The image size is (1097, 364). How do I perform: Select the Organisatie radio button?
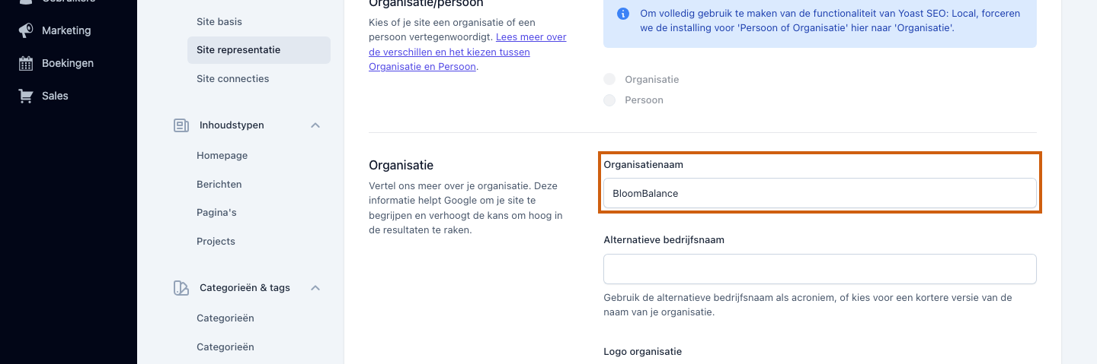click(609, 79)
